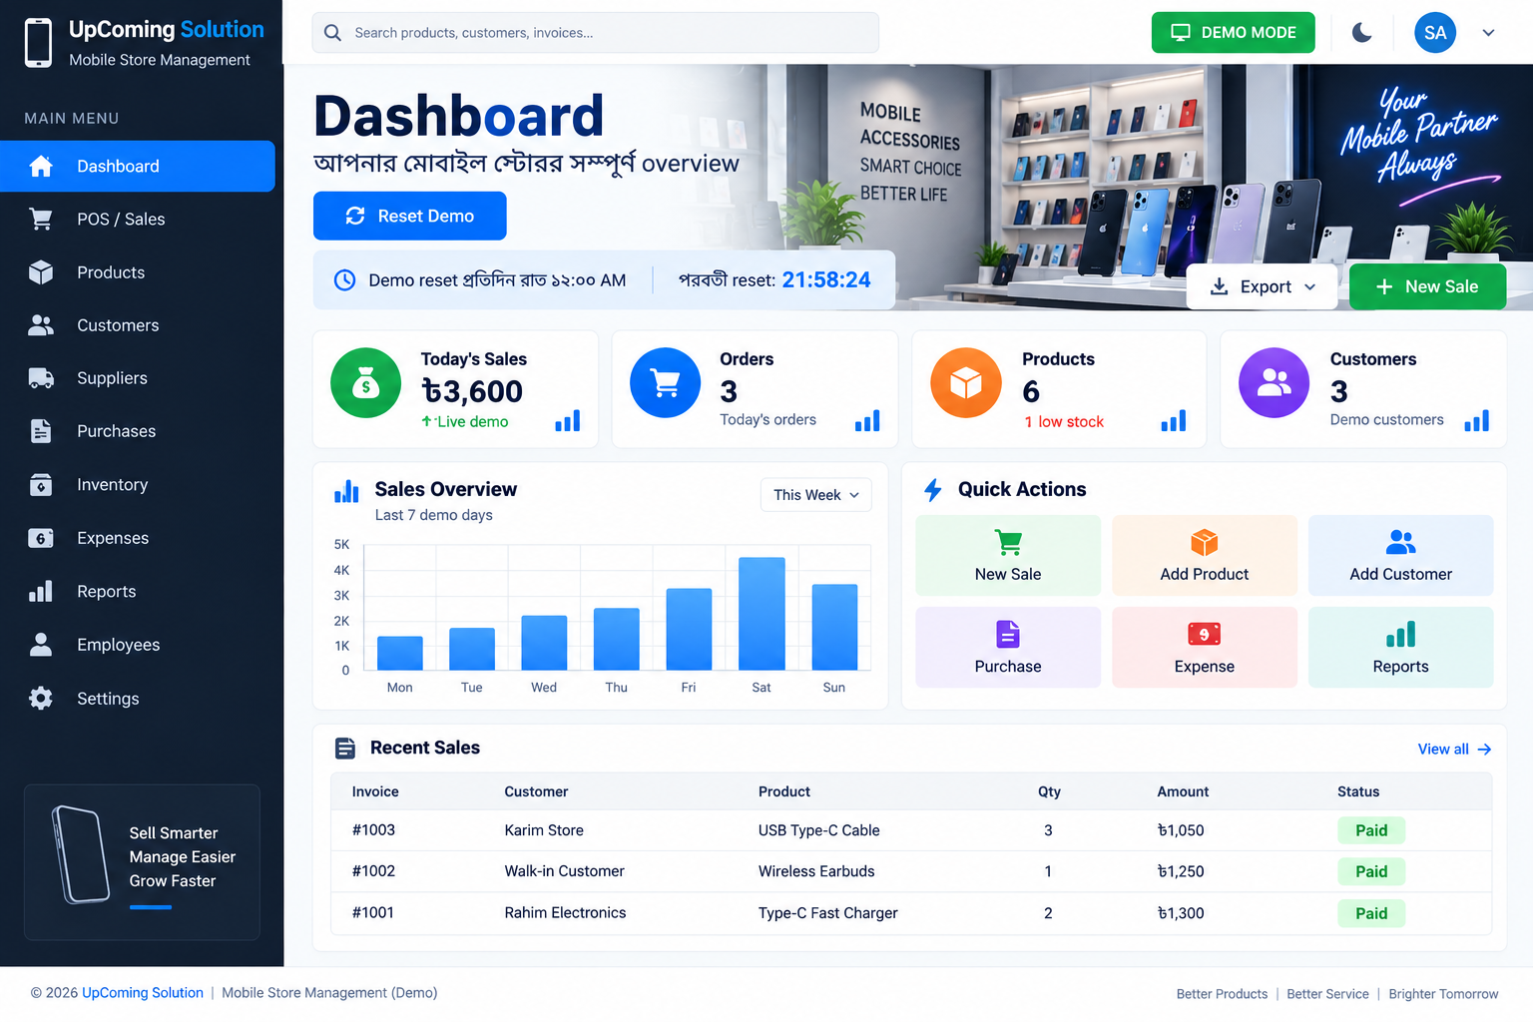Open the Export dropdown
The image size is (1533, 1022).
point(1263,286)
